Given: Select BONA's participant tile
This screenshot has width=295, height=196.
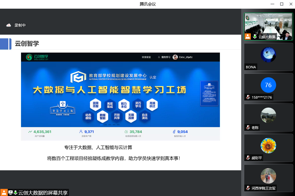Looking at the screenshot, I should tap(268, 57).
